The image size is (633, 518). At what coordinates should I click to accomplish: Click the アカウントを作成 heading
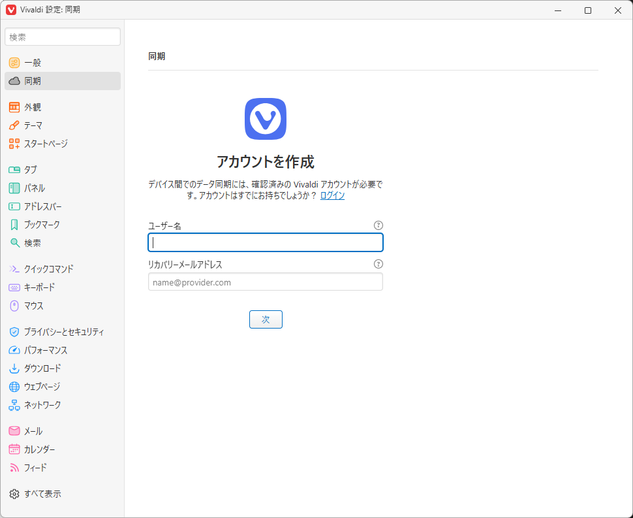(x=266, y=161)
